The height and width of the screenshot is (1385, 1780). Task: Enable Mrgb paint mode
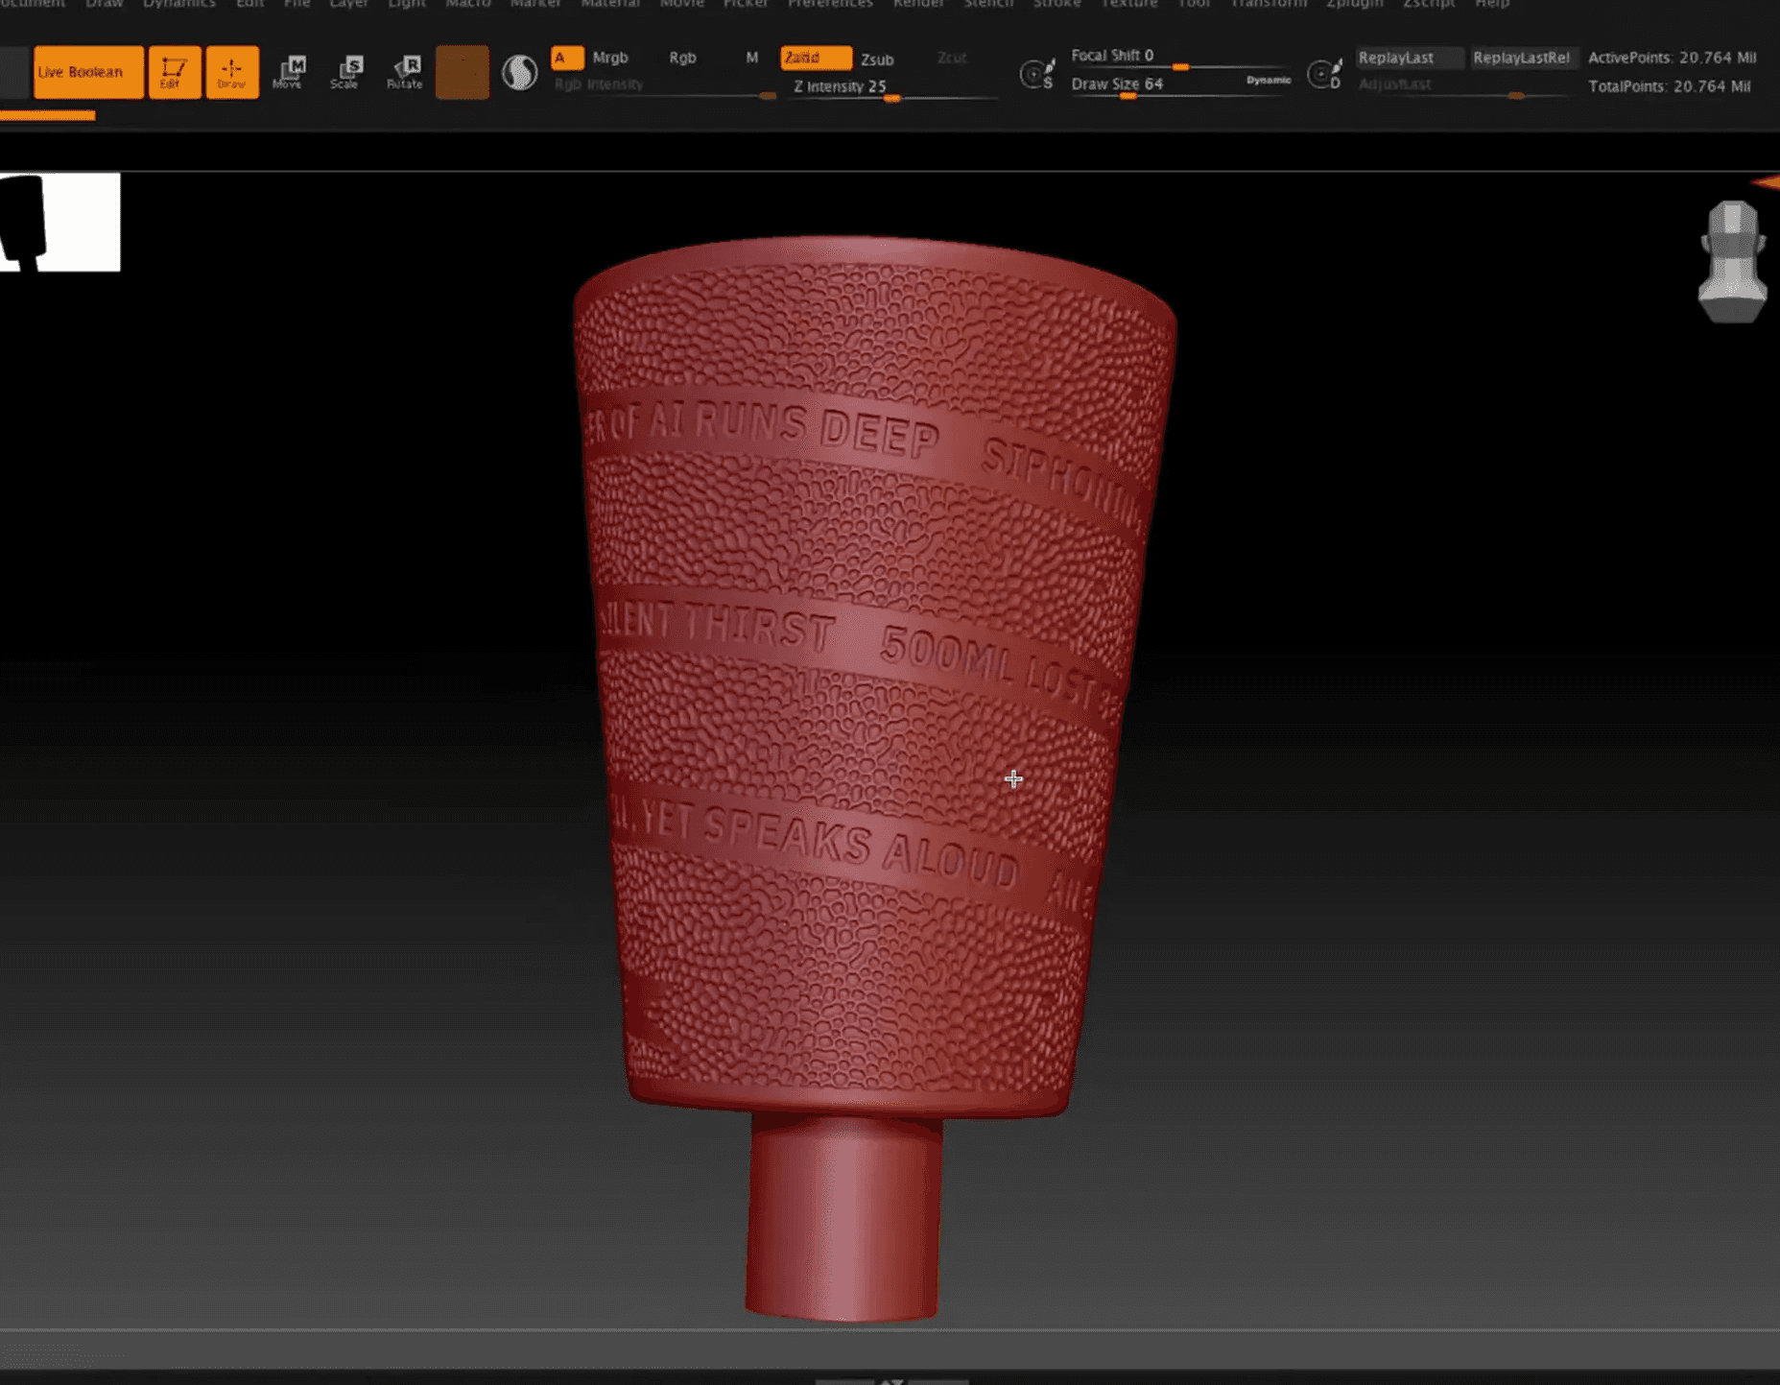[x=610, y=58]
